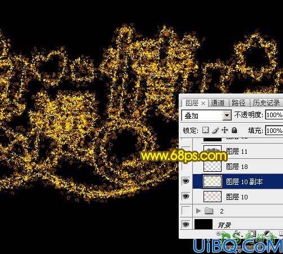Click the 不透明度 label
This screenshot has width=283, height=254.
coord(249,115)
